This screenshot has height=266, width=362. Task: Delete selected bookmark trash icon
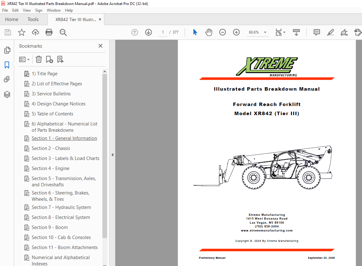pyautogui.click(x=39, y=60)
